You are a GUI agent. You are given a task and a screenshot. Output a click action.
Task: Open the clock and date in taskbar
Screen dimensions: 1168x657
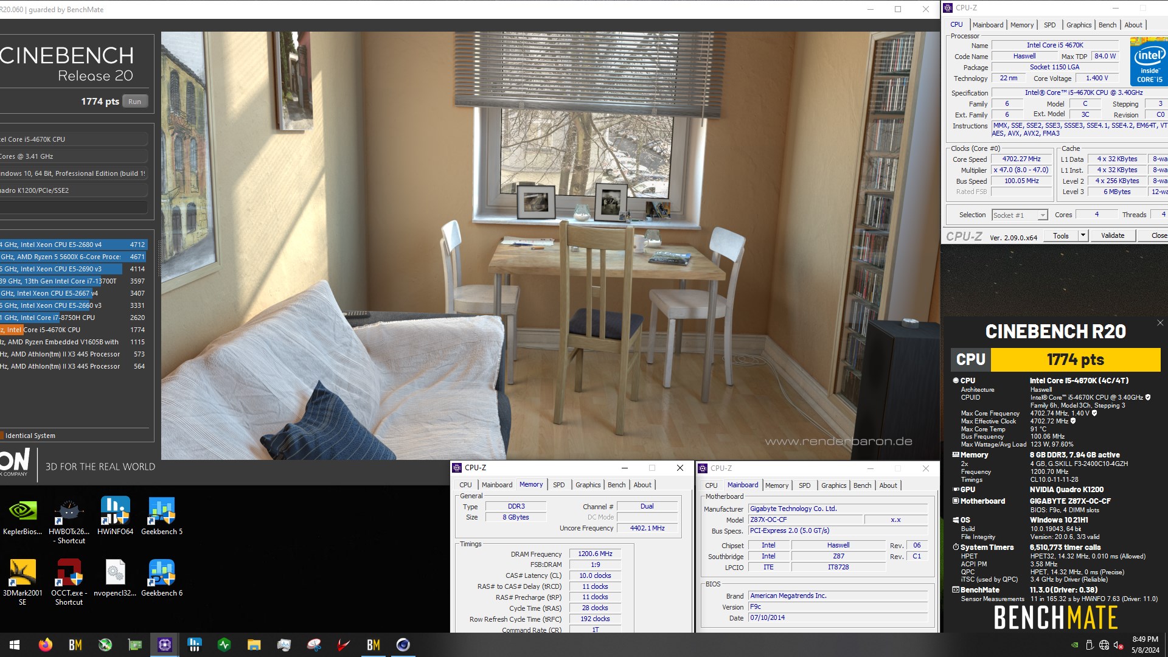click(1145, 645)
